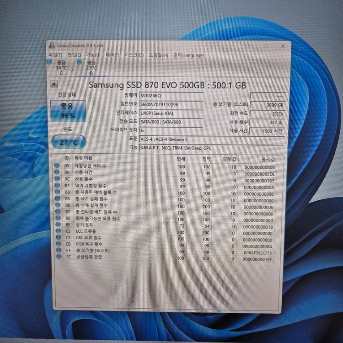Click the previous disk arrow button

[x=54, y=84]
